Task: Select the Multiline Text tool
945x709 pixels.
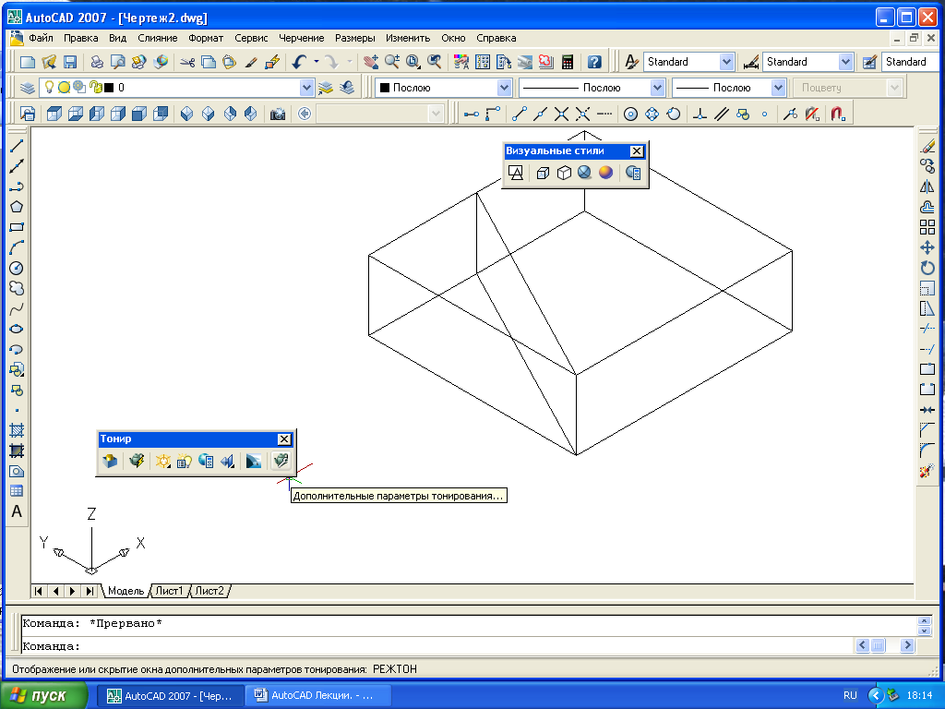Action: tap(17, 511)
